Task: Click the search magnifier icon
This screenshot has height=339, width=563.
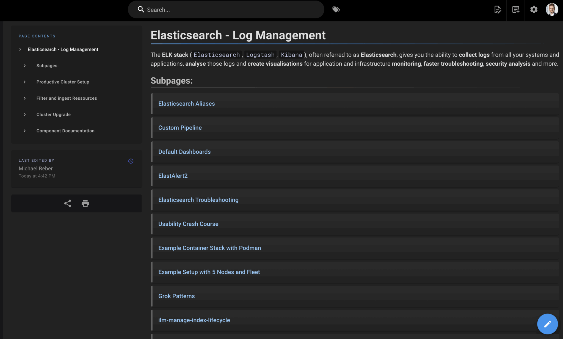Action: 141,9
